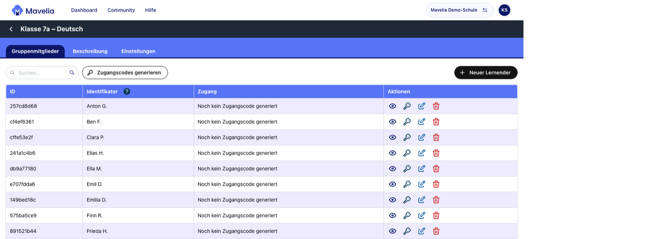Delete Anton G. from the group
This screenshot has width=667, height=239.
(x=436, y=106)
